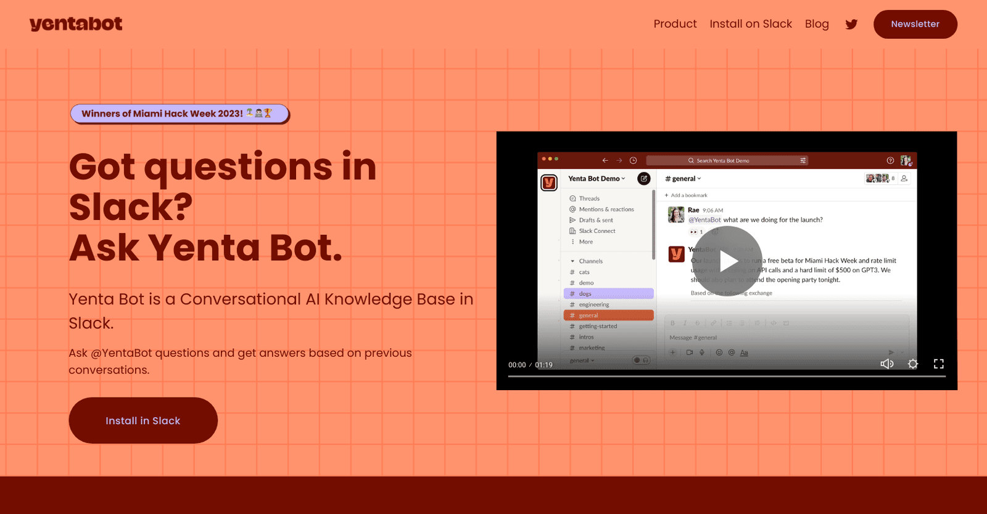Click the 'Got questions in Slack?' headline
Screen dimensions: 987x514
coord(223,186)
